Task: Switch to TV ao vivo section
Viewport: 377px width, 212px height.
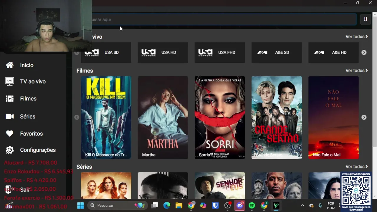Action: (x=33, y=82)
